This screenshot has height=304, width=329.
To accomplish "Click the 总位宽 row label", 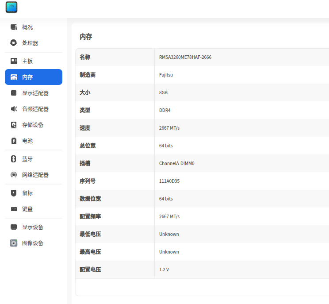I will point(88,146).
